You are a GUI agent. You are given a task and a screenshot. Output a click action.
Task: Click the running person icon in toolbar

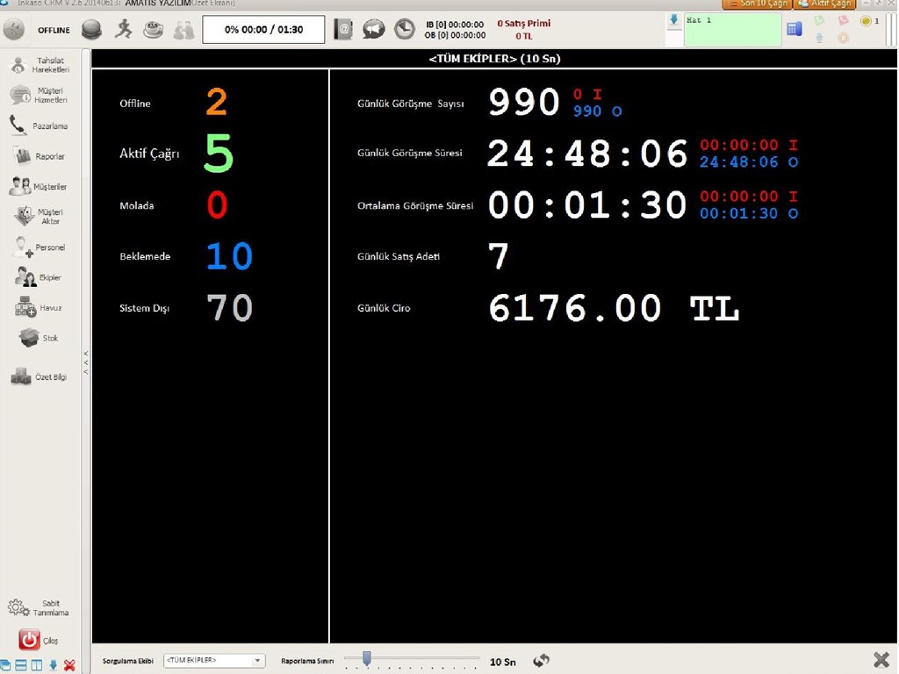124,30
